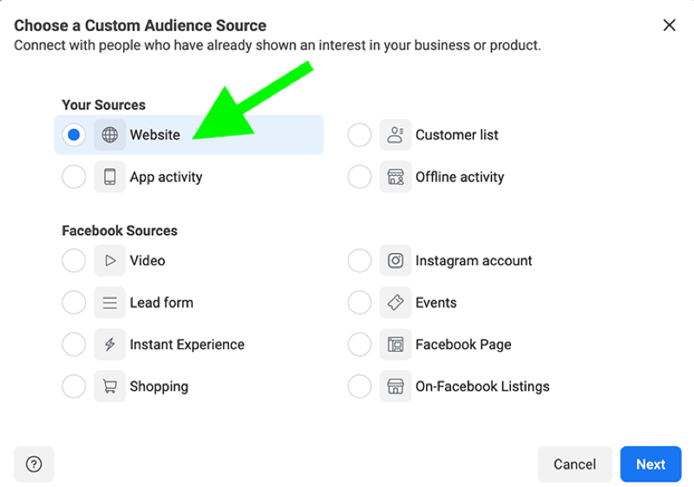Click the App activity phone icon
The image size is (694, 487).
[x=110, y=177]
